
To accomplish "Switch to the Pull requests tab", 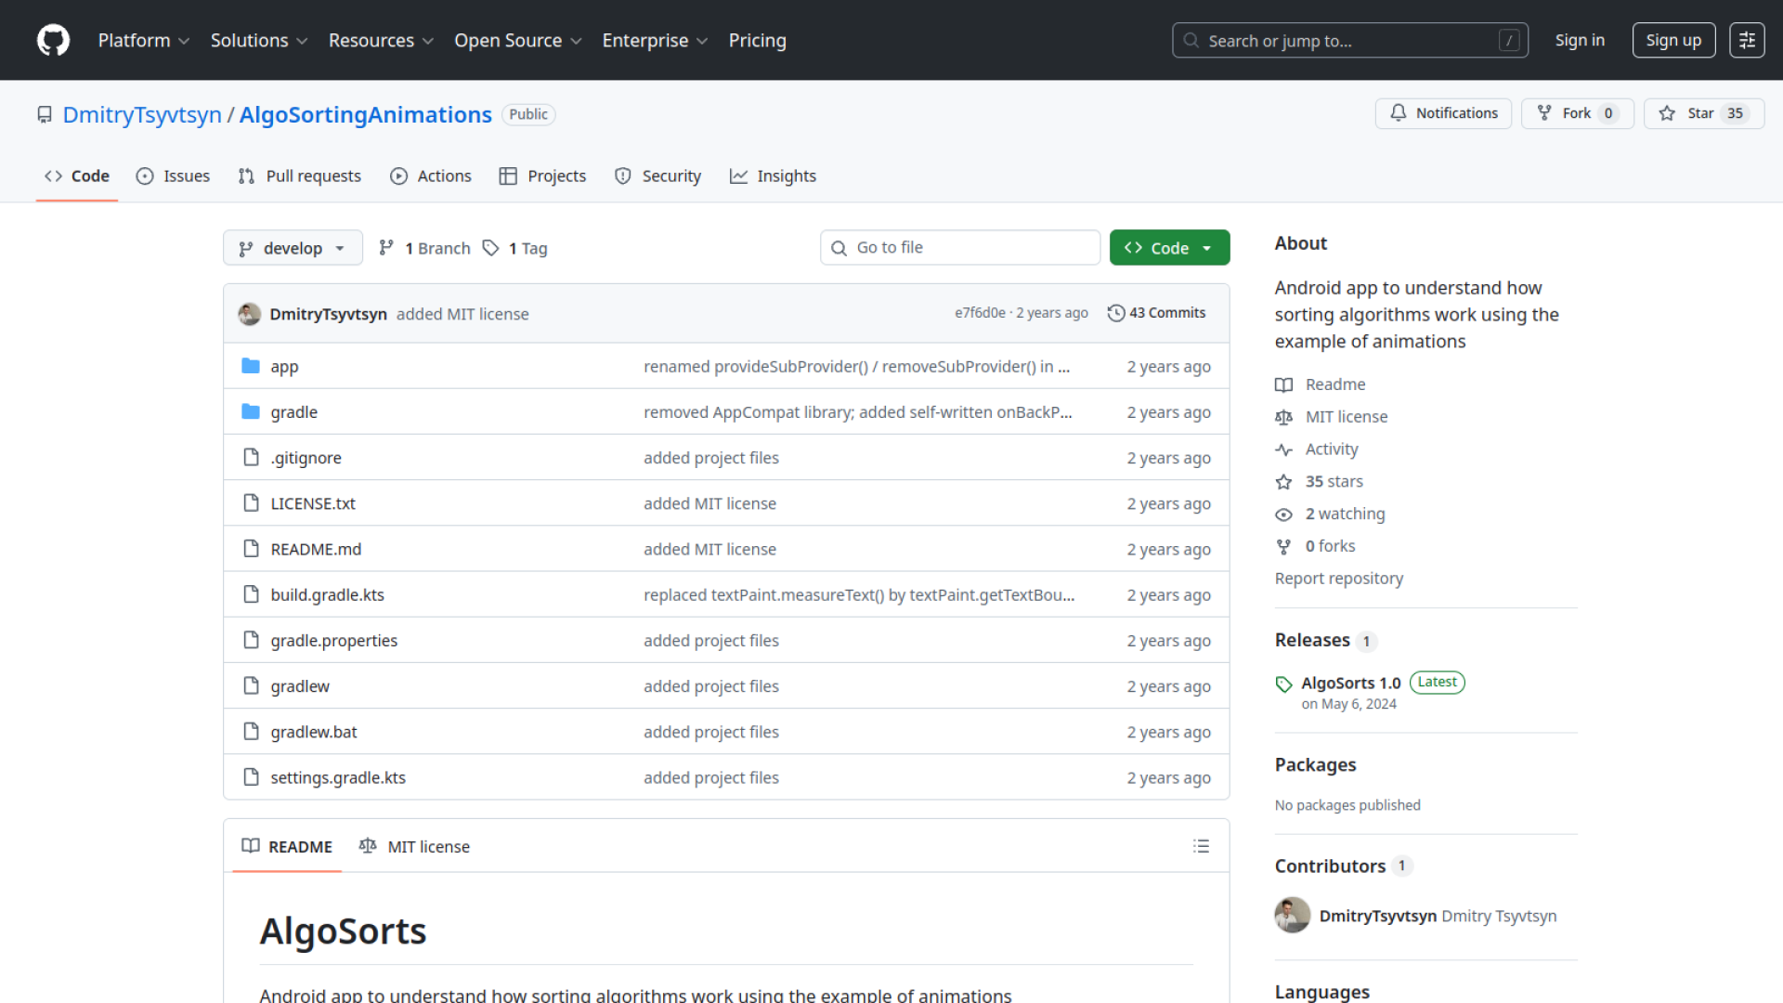I will [x=299, y=176].
